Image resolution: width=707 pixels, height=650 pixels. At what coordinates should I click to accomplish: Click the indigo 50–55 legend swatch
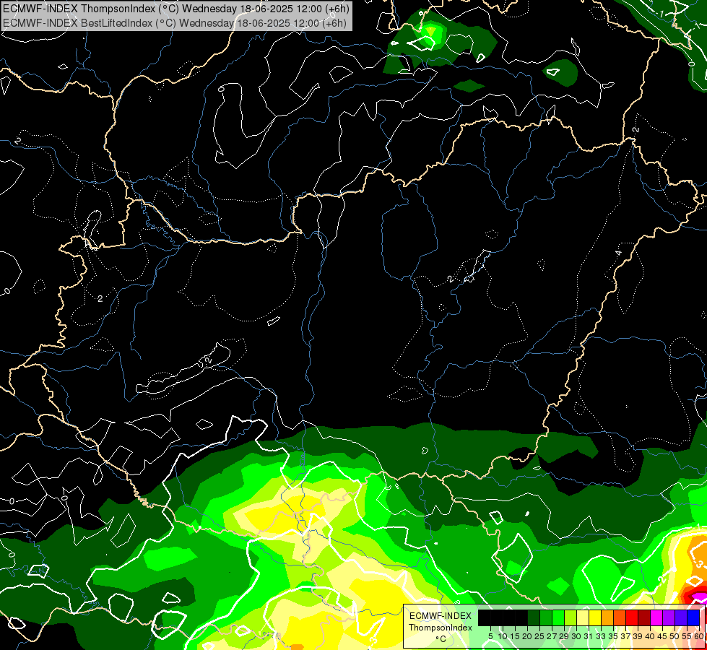pyautogui.click(x=681, y=617)
